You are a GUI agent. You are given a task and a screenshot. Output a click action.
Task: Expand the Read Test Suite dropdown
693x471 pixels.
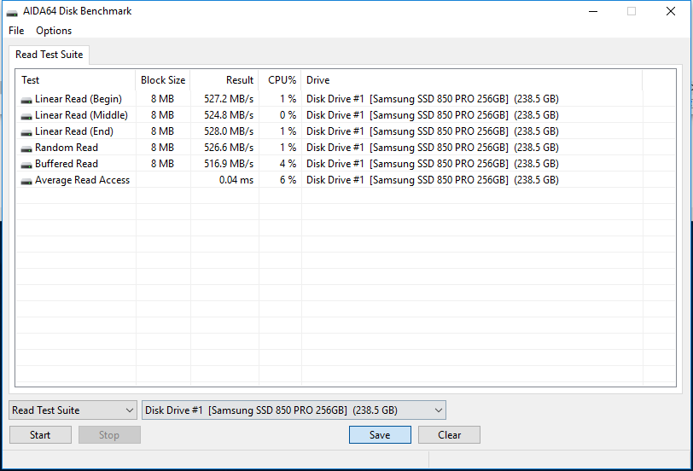click(73, 410)
